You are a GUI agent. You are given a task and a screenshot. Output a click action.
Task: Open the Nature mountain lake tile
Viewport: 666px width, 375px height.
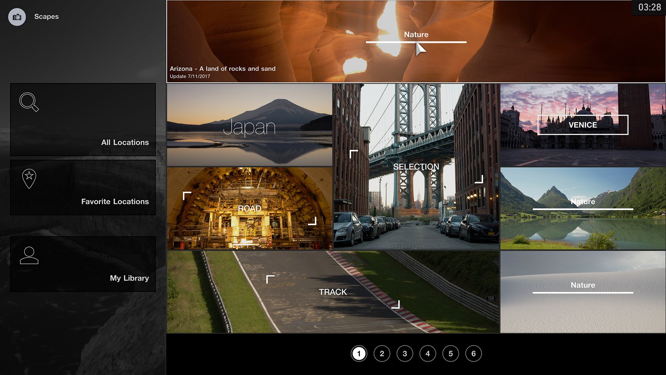(x=582, y=208)
